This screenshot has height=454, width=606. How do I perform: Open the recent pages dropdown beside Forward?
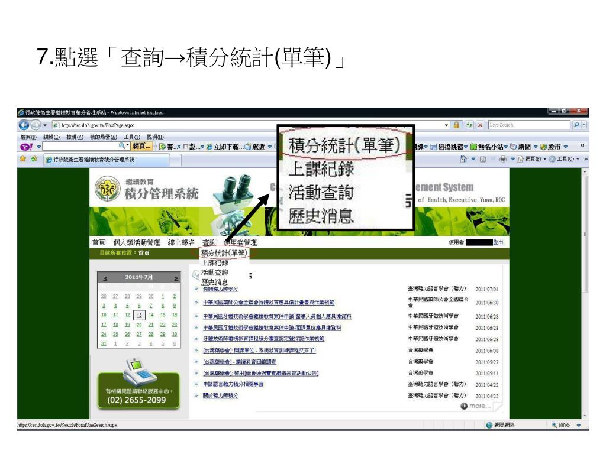point(45,125)
